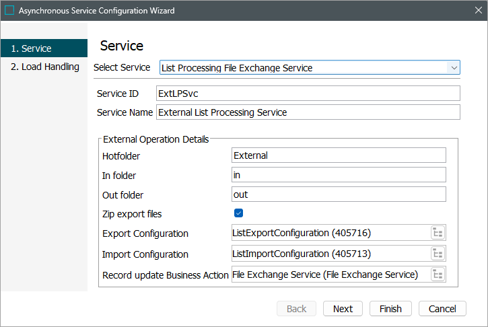This screenshot has width=488, height=327.
Task: Uncheck the Zip export files checkbox
Action: 238,213
